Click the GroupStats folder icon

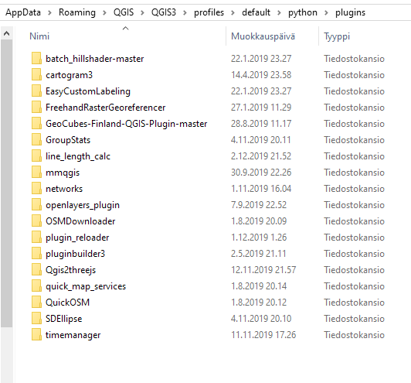[x=36, y=139]
